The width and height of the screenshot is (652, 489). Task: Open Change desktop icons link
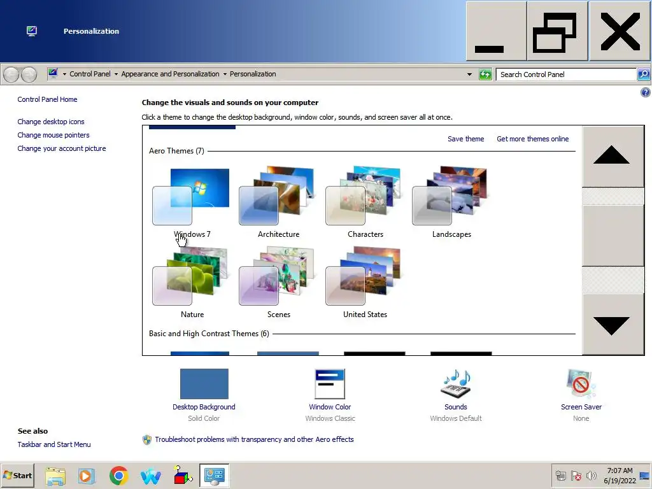(x=51, y=122)
